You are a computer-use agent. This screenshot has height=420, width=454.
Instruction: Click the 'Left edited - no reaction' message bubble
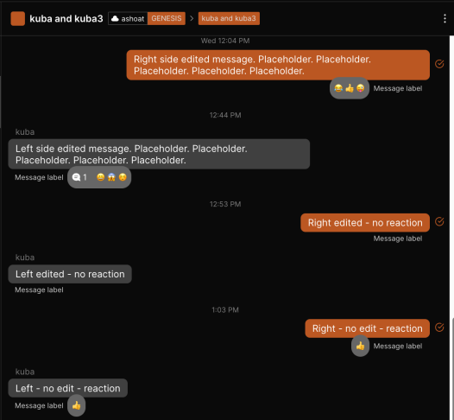[70, 274]
